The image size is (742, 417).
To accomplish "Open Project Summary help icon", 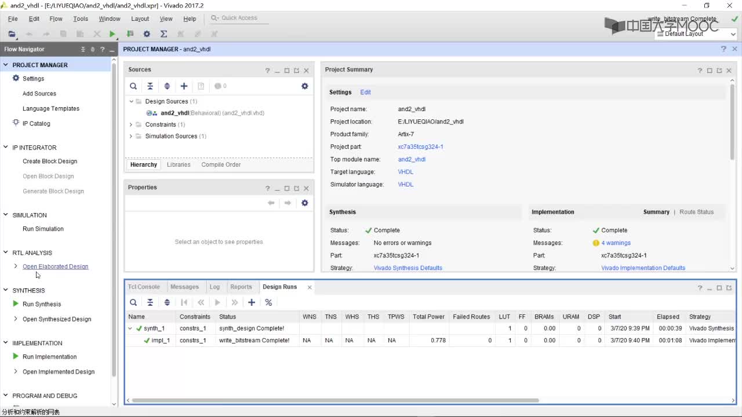I will coord(700,71).
